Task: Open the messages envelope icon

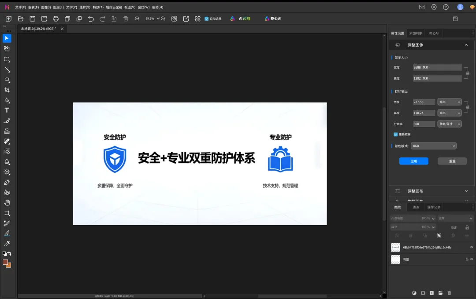Action: pos(422,7)
